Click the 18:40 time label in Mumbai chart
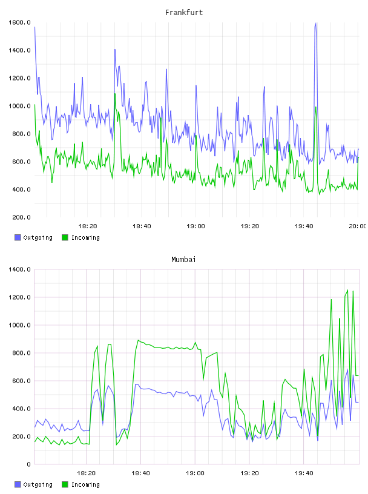Image resolution: width=368 pixels, height=494 pixels. point(140,473)
